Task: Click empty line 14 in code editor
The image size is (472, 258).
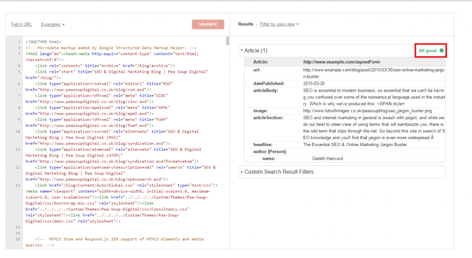Action: tap(115, 228)
